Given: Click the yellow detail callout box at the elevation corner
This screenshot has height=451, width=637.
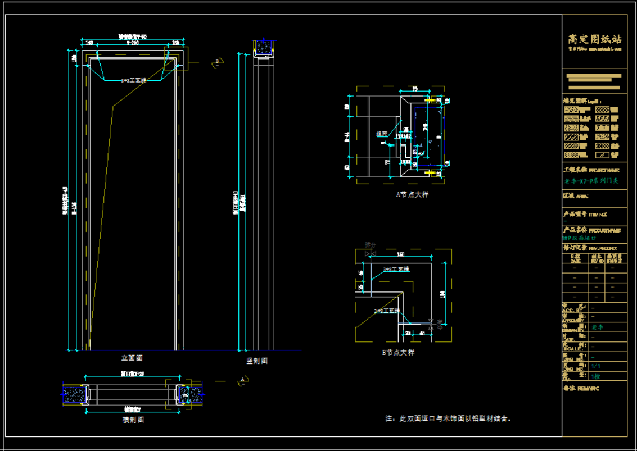Looking at the screenshot, I should coord(176,58).
